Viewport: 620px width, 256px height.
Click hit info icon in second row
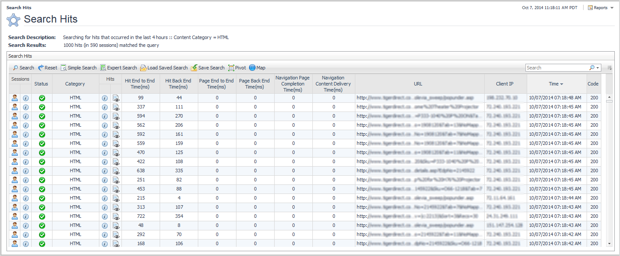(x=105, y=107)
